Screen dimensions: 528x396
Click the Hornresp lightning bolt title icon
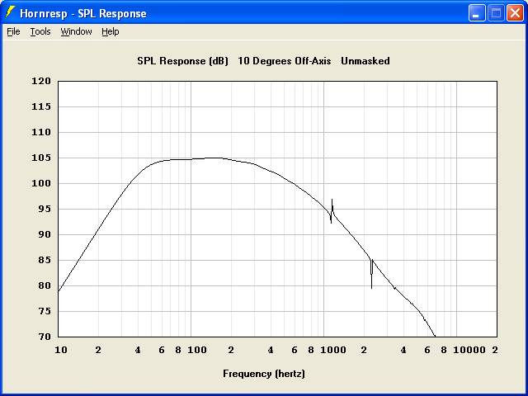click(10, 13)
